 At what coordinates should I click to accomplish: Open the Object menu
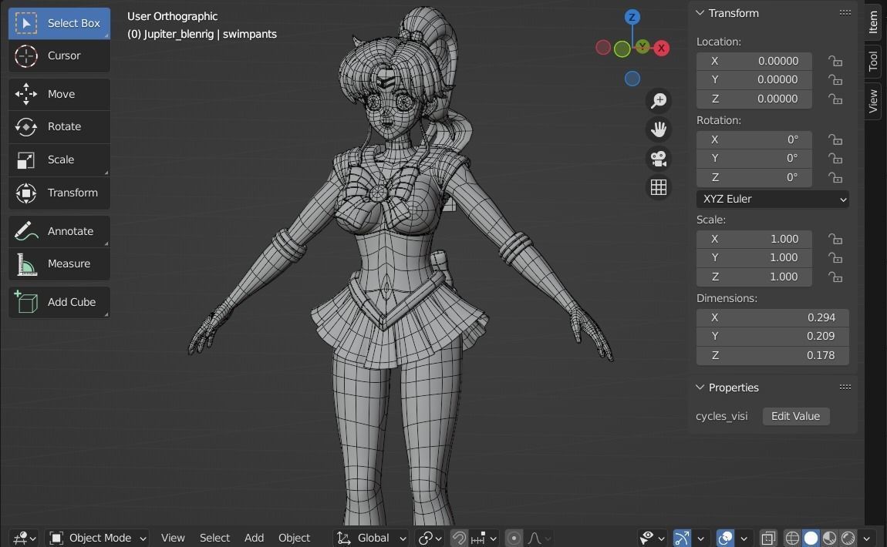[x=294, y=538]
